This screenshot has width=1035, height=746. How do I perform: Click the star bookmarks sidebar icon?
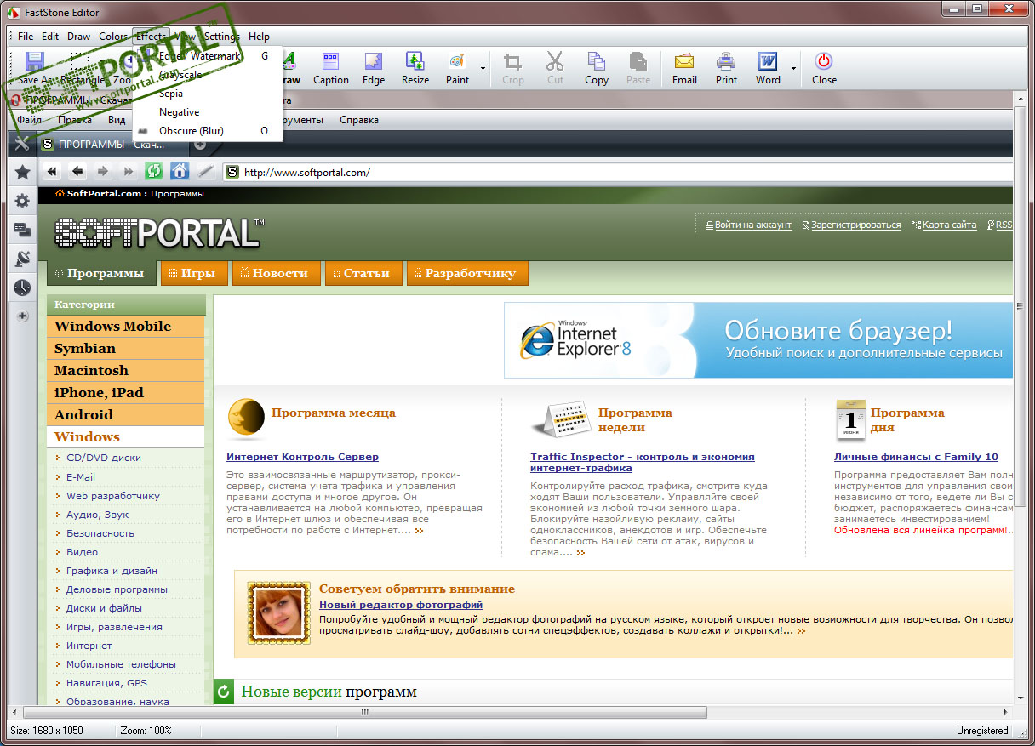22,172
